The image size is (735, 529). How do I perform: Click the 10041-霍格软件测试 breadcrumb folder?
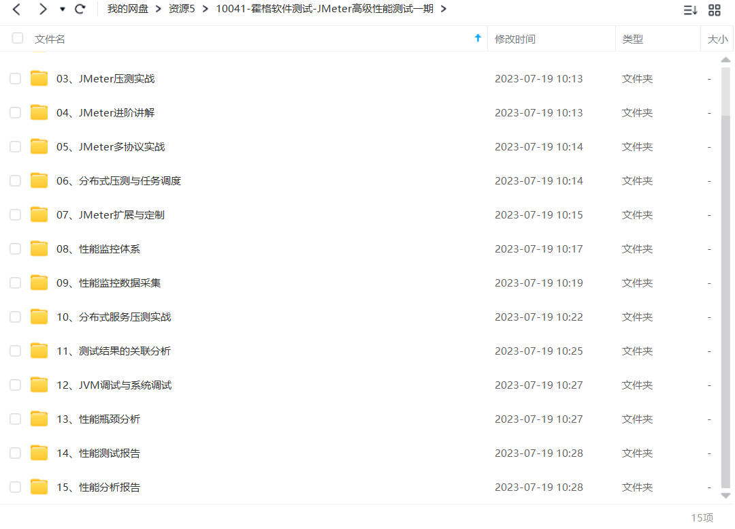click(325, 9)
